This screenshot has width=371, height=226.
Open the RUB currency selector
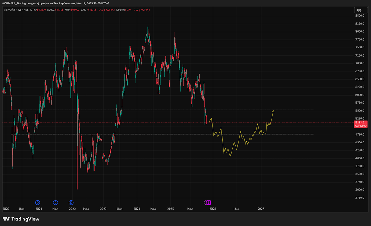358,10
